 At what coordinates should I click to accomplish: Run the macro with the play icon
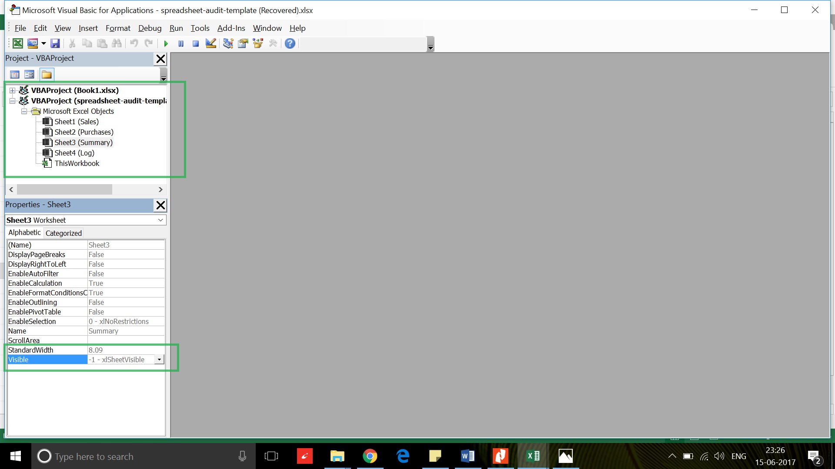click(x=166, y=43)
